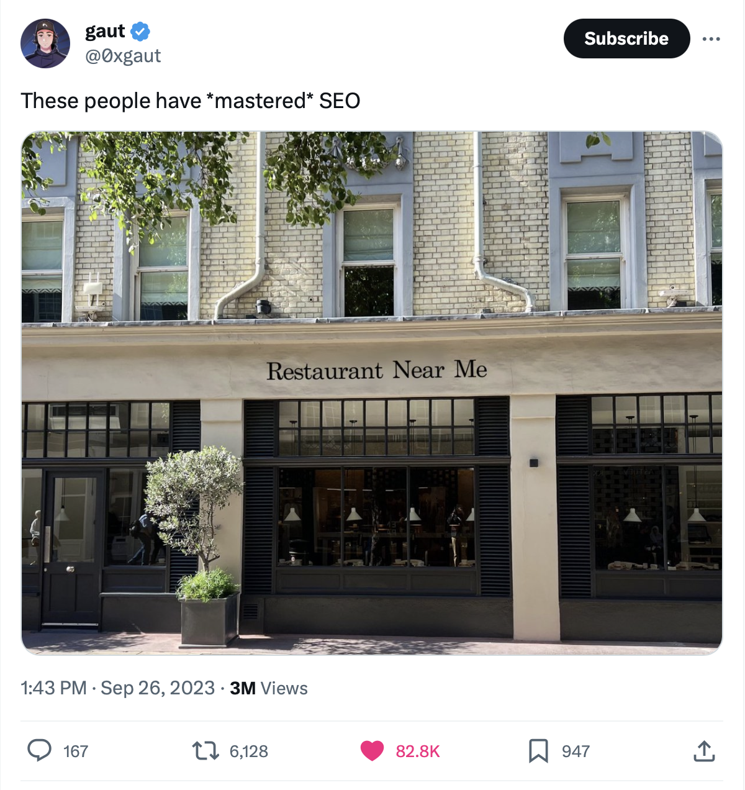Click the tweet text about SEO

click(191, 101)
